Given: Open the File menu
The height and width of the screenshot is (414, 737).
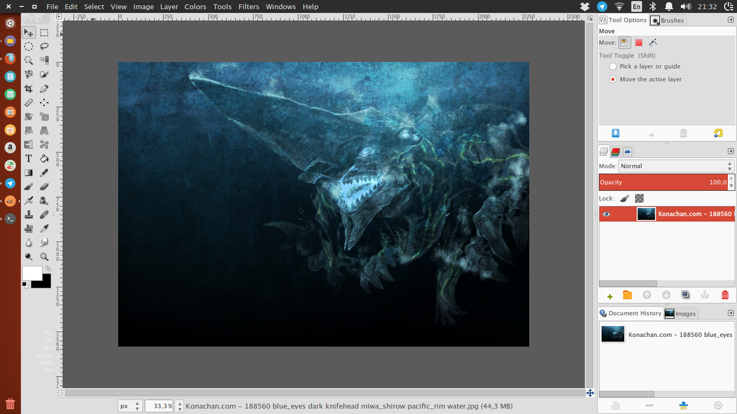Looking at the screenshot, I should (52, 6).
